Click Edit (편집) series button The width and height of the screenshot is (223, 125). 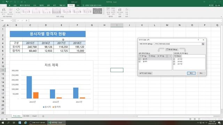point(152,56)
